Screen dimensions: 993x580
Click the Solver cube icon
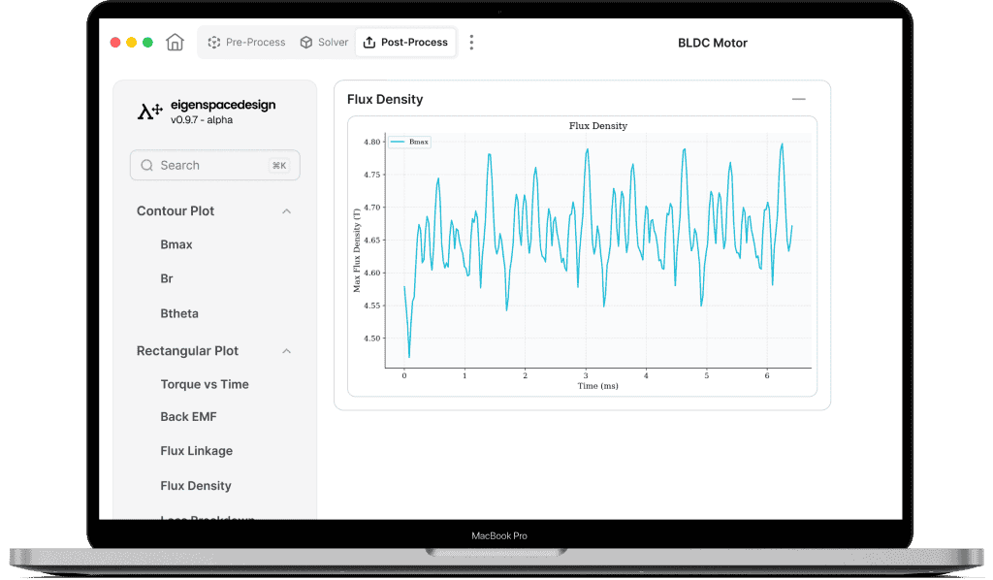(x=305, y=43)
